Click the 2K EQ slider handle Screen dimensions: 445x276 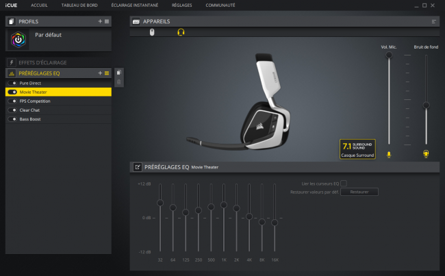(236, 208)
